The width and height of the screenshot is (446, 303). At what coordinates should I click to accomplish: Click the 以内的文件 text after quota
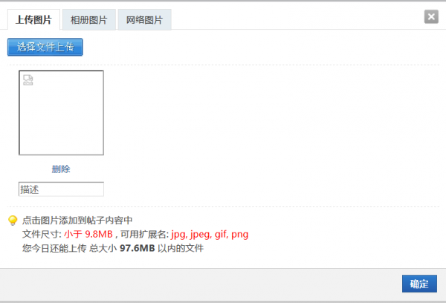tap(181, 249)
